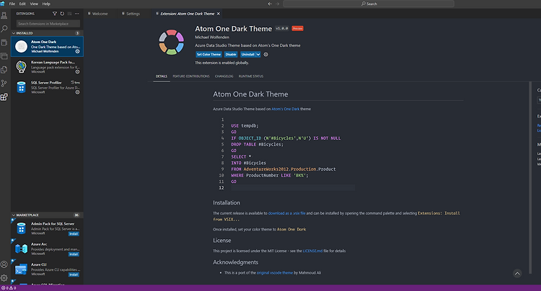
Task: Open the download as a .vsix file link
Action: point(286,213)
